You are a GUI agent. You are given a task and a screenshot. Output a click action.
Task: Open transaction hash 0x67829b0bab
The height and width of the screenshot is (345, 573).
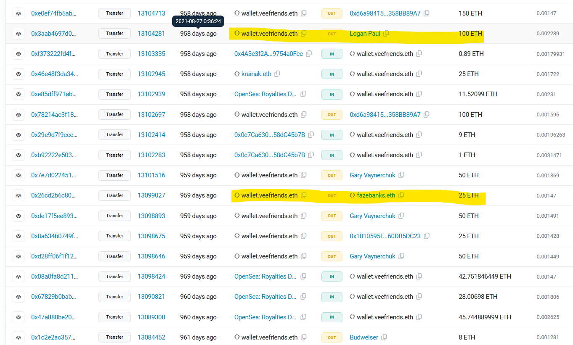[55, 297]
